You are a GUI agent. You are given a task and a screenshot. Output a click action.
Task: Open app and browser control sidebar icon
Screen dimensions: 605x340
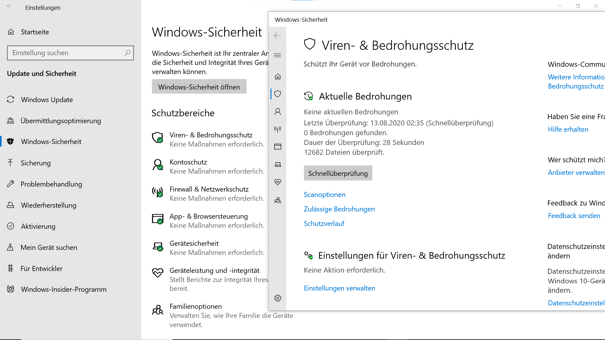(x=278, y=147)
